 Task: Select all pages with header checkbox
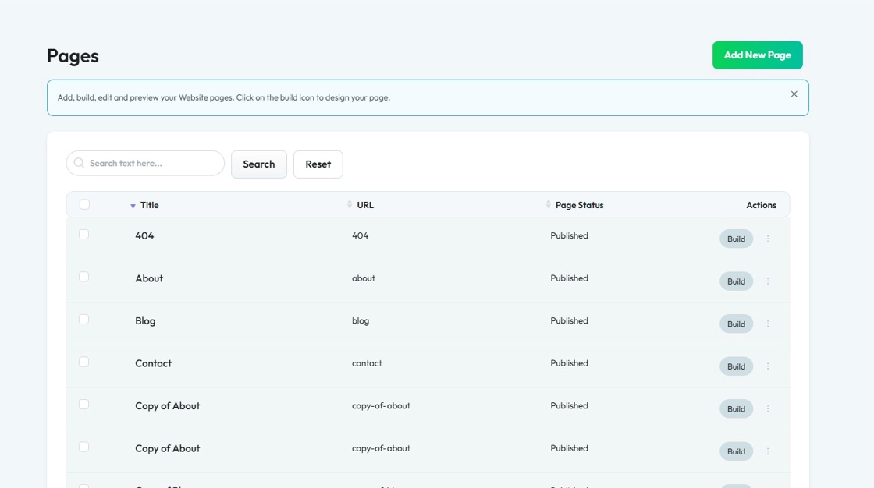click(84, 204)
